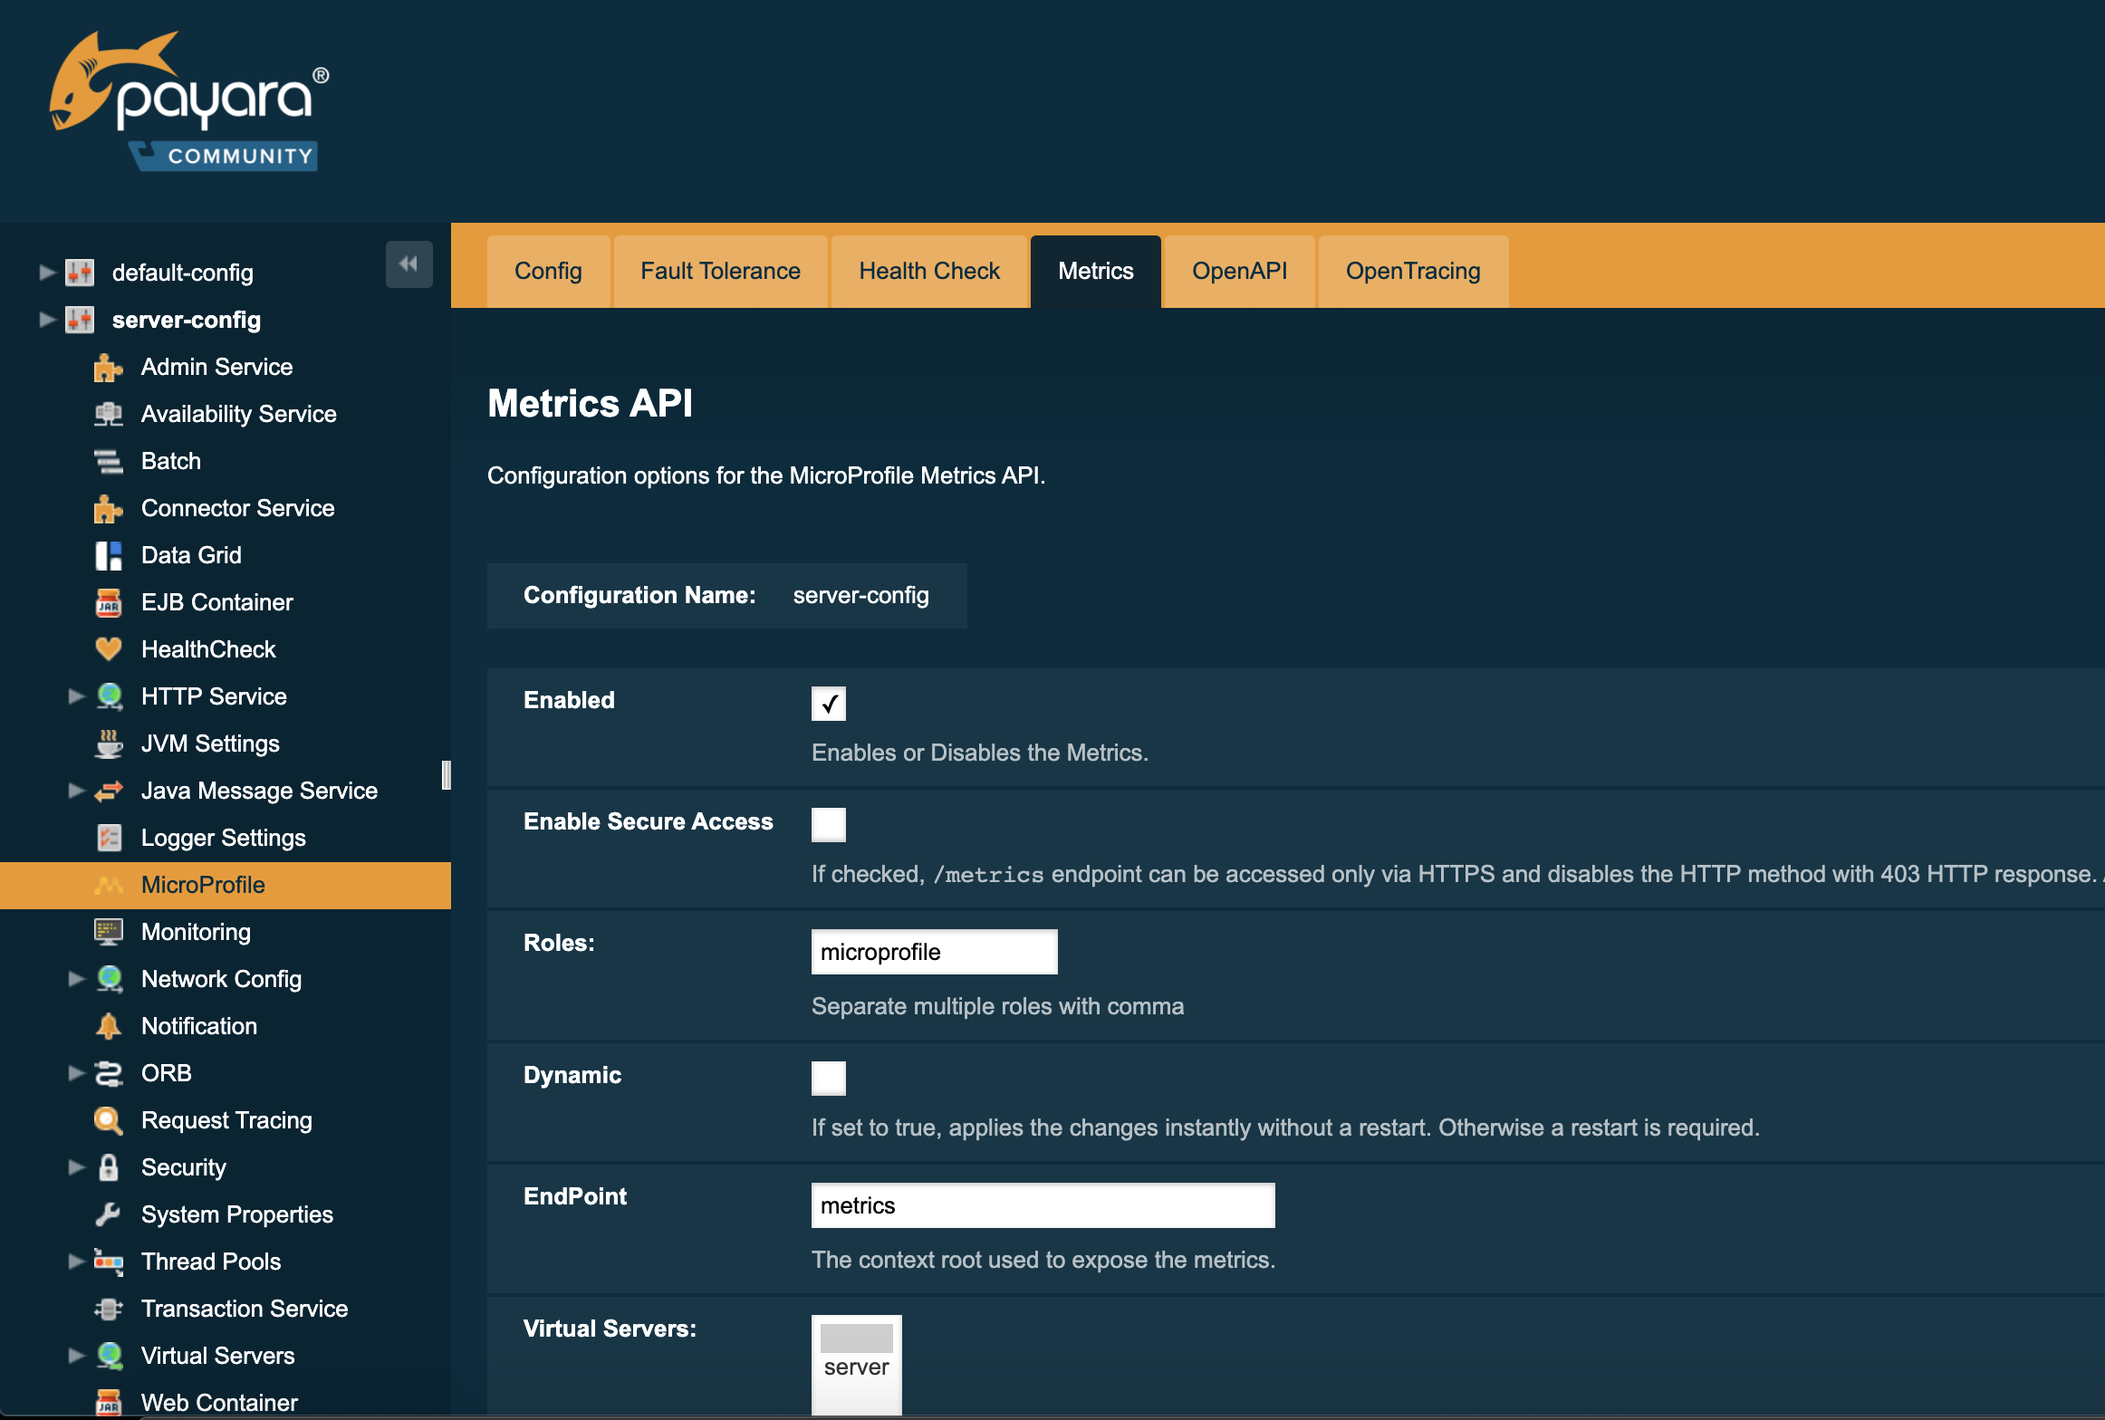Expand the Network Config tree node
The height and width of the screenshot is (1420, 2105).
(76, 979)
